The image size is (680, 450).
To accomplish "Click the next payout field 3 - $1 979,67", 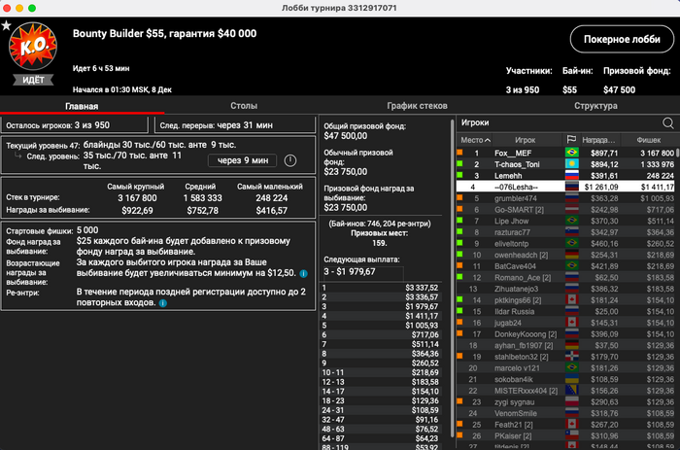I will click(x=363, y=271).
